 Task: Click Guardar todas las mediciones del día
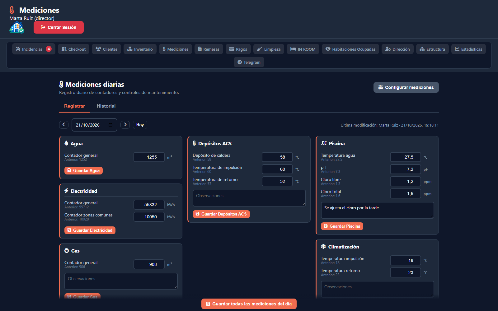249,304
